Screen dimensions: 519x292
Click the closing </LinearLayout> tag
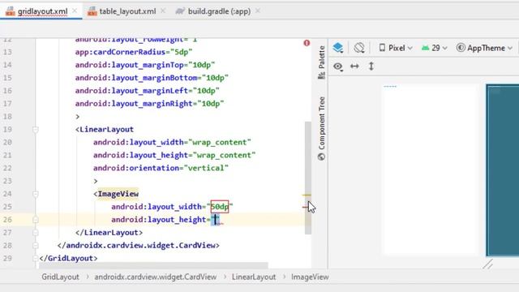point(109,233)
